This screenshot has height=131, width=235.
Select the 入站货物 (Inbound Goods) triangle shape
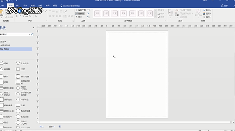tap(22, 63)
